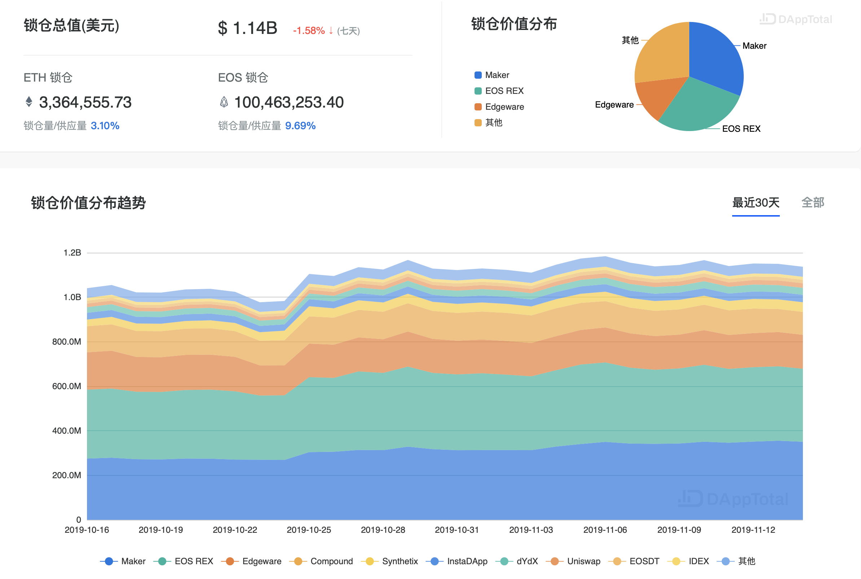Click DAppTotal logo watermark near pie chart
The height and width of the screenshot is (579, 861).
[x=796, y=19]
